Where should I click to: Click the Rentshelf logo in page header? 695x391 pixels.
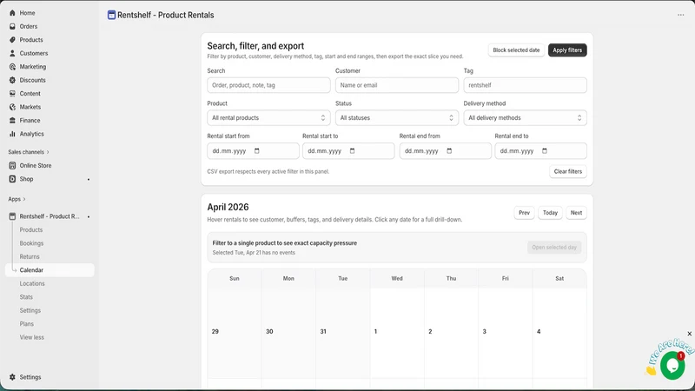click(x=112, y=15)
